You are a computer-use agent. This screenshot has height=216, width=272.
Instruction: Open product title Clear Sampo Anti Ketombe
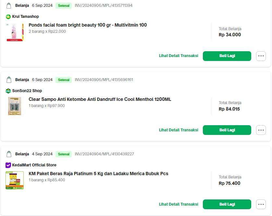[x=100, y=99]
